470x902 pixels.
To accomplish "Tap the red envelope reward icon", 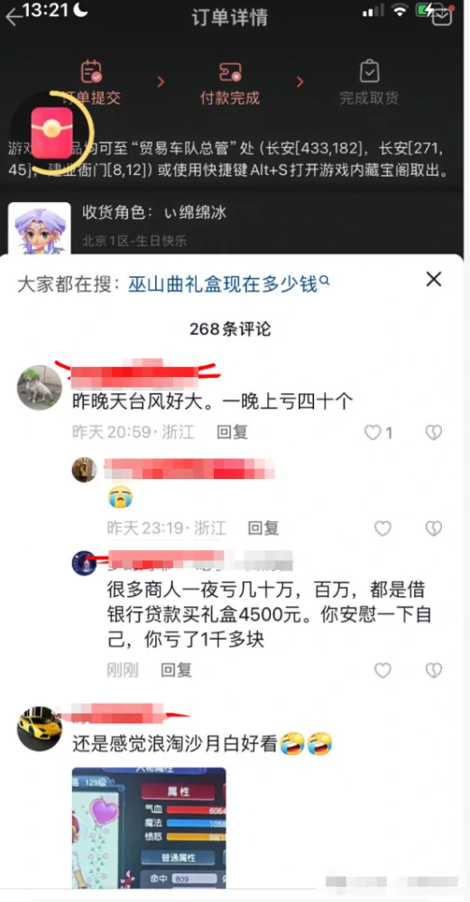I will coord(51,133).
